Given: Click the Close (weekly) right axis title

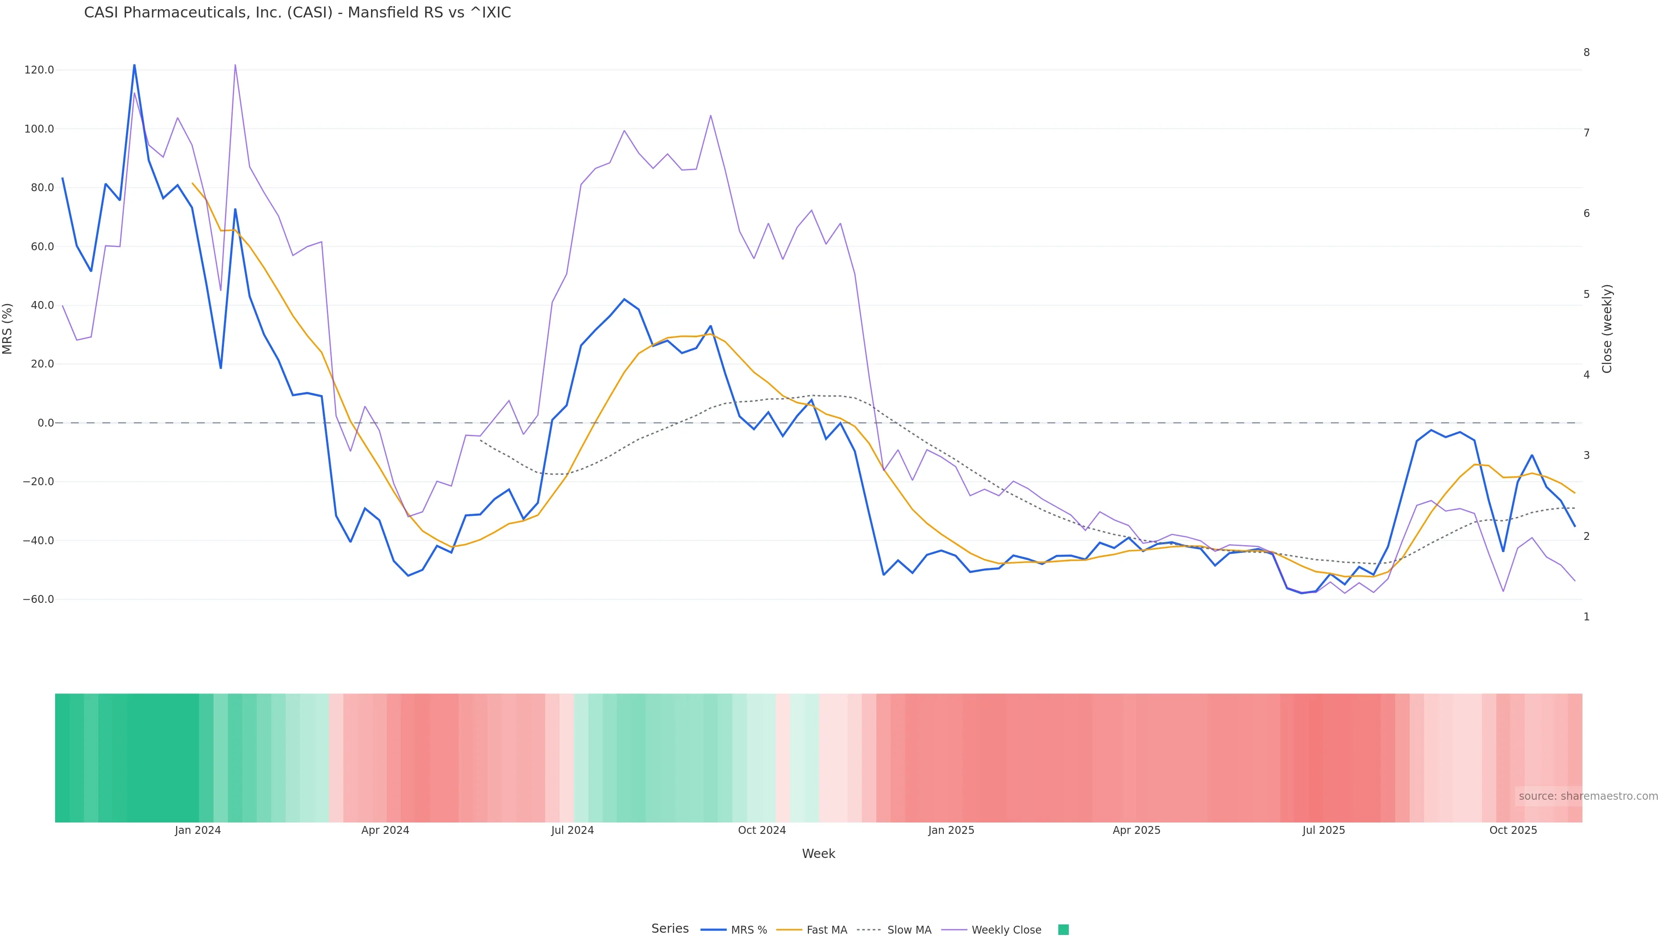Looking at the screenshot, I should tap(1607, 329).
